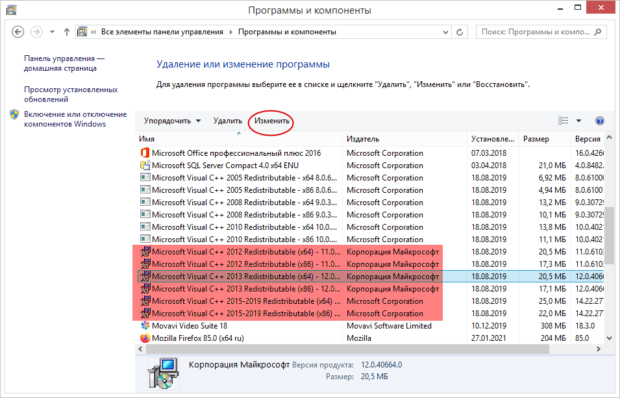This screenshot has width=620, height=398.
Task: Click the Movavi Video Suite 18 icon
Action: (x=145, y=325)
